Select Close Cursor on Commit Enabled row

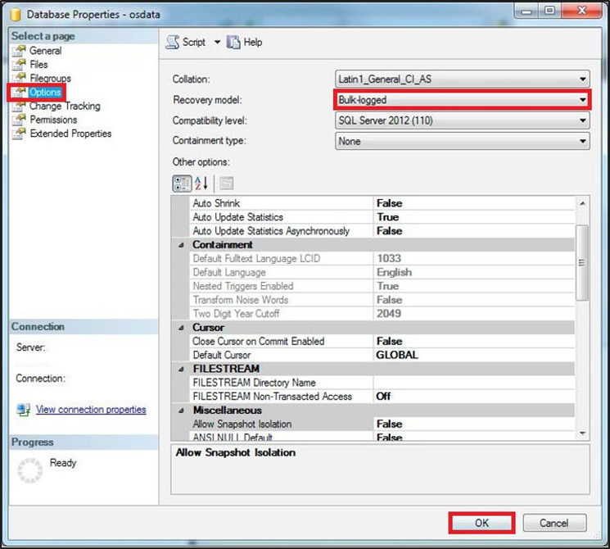382,342
